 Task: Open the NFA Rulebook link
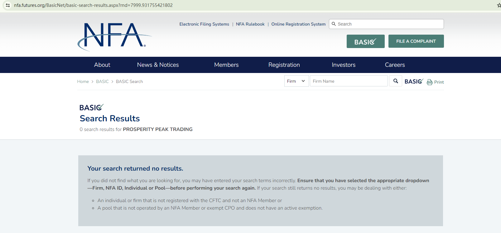click(x=250, y=24)
